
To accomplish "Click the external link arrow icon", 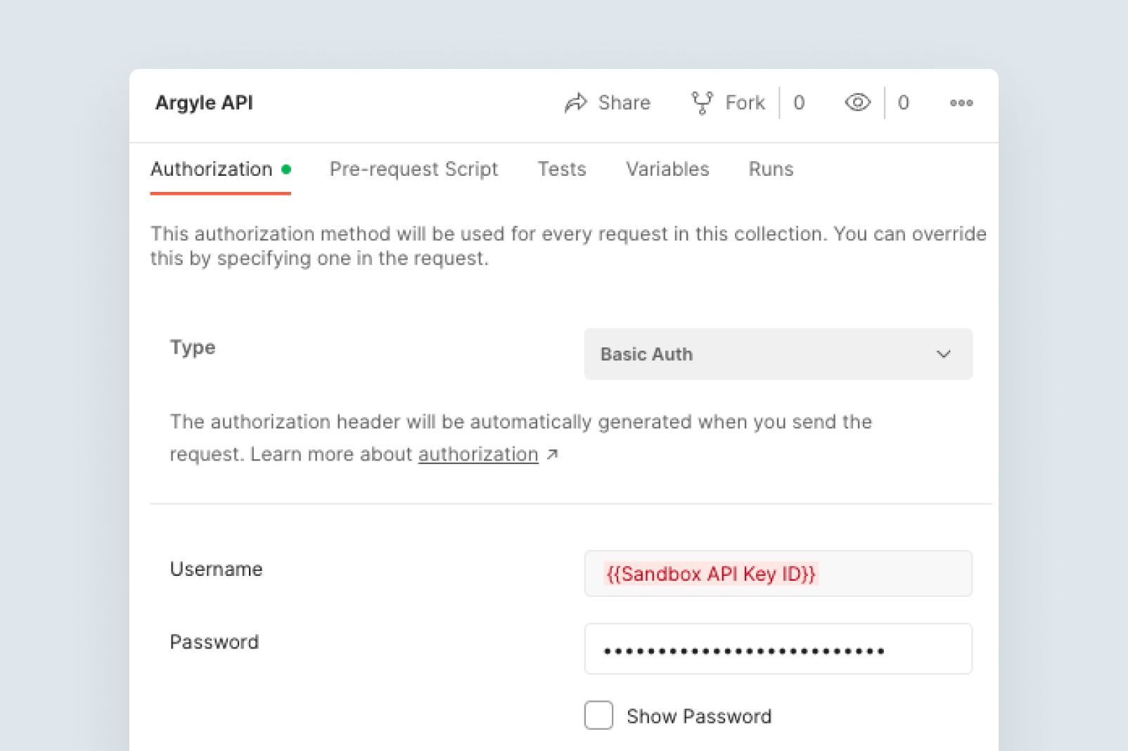I will tap(553, 455).
